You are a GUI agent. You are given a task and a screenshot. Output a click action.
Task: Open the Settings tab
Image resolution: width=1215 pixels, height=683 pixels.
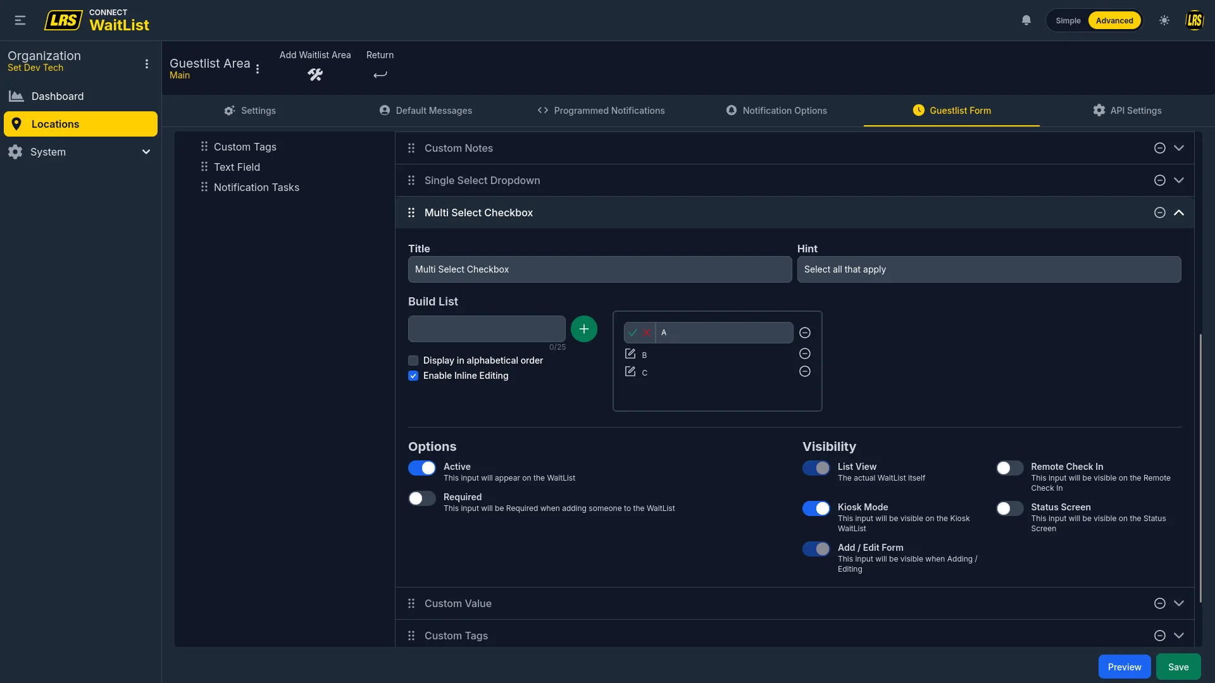click(x=250, y=111)
